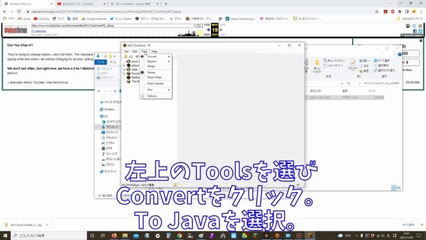Switch to the YouTube browser tab
Image resolution: width=426 pixels, height=240 pixels.
81,4
